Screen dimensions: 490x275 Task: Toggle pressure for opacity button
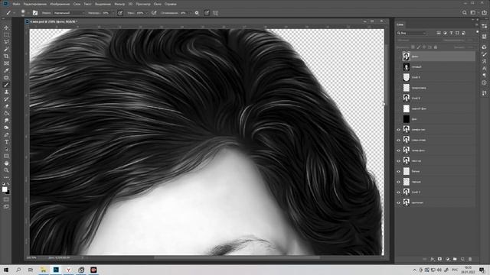click(120, 13)
